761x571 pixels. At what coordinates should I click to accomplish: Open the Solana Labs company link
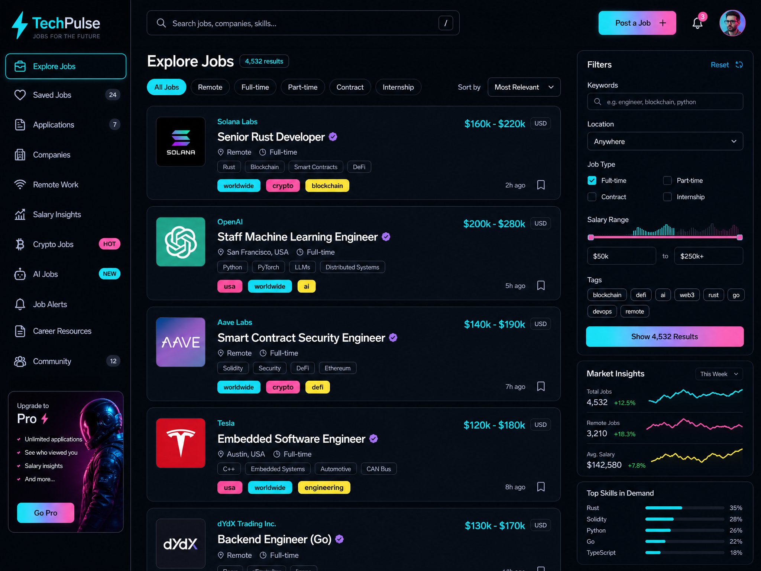click(x=237, y=122)
